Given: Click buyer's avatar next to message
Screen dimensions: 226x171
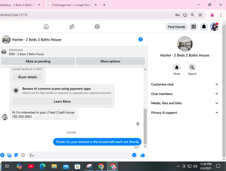Looking at the screenshot, I should [5, 117].
